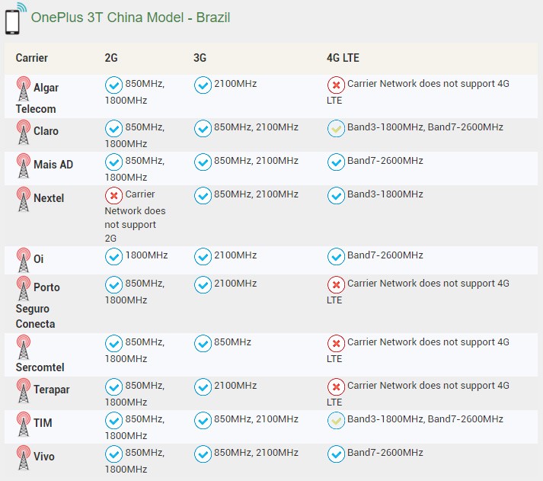Click the 3G column header
Screen dimensions: 543x481
click(x=200, y=58)
